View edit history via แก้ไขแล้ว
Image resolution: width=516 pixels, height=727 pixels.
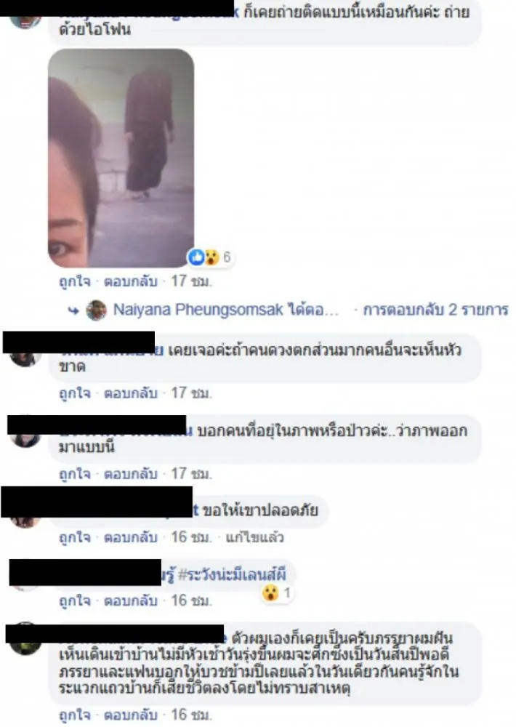pos(254,537)
